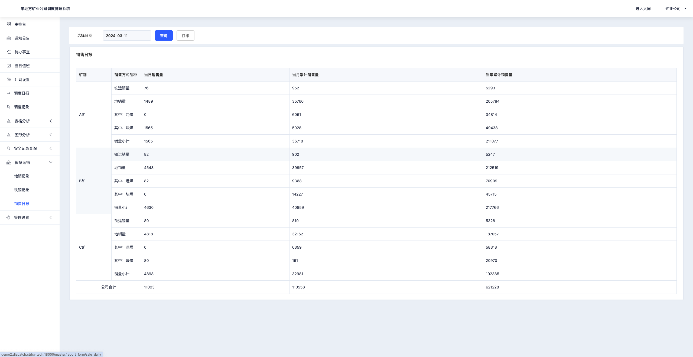This screenshot has width=693, height=357.
Task: Click the A矿 row group cell
Action: click(94, 115)
